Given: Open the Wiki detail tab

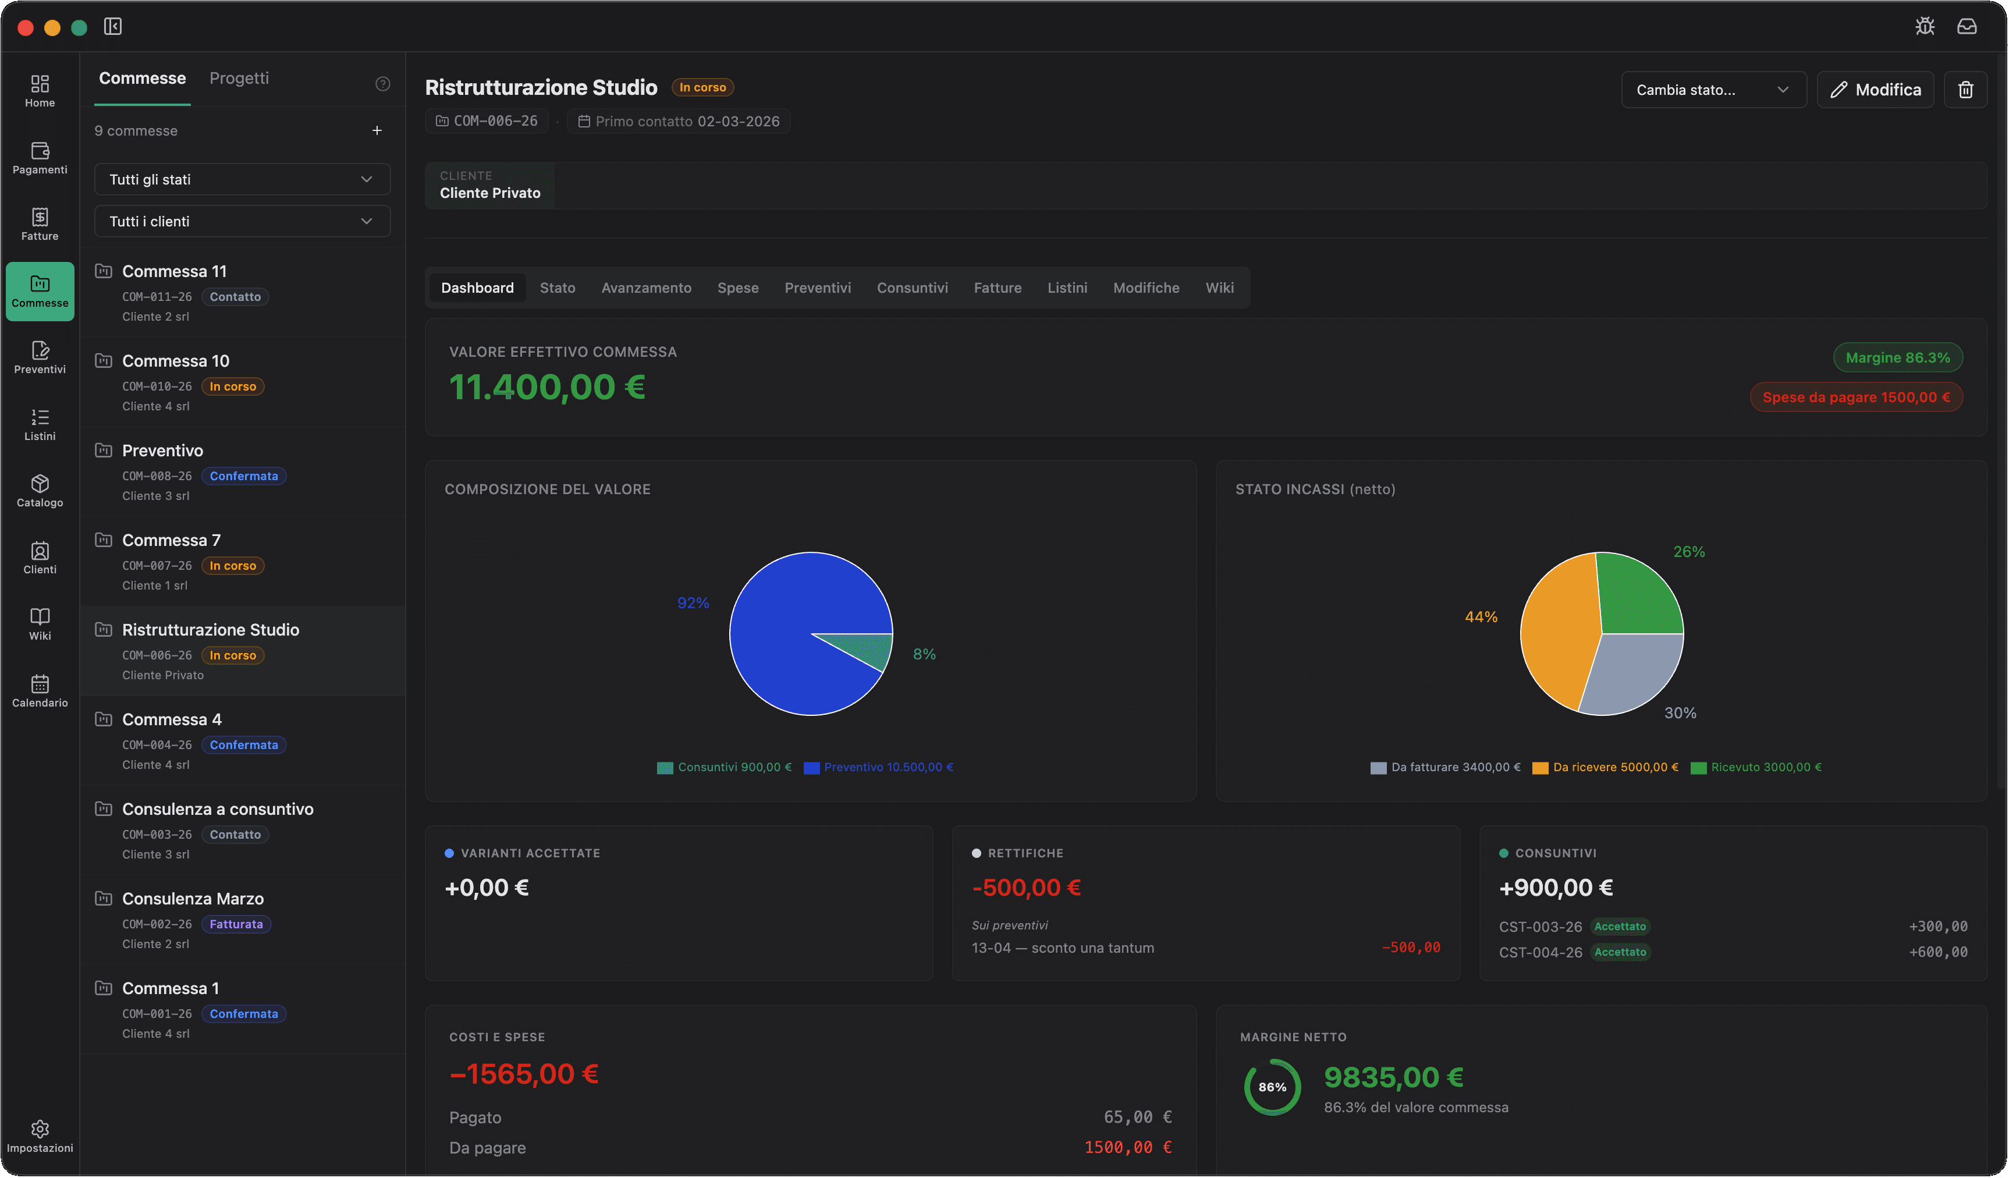Looking at the screenshot, I should 1220,288.
